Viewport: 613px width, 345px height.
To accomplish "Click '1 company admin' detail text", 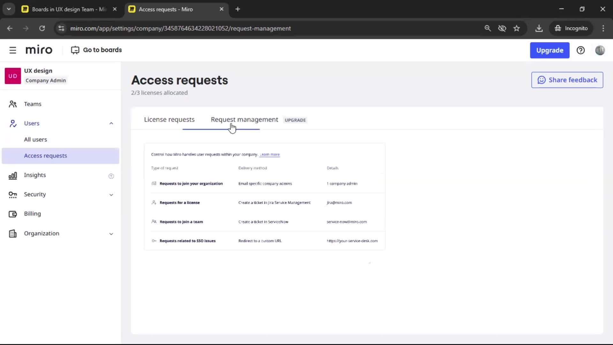I will [x=342, y=184].
